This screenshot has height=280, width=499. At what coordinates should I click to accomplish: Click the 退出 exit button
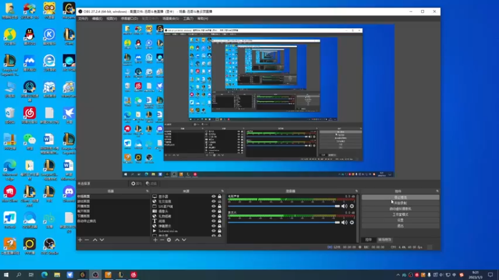pyautogui.click(x=400, y=226)
